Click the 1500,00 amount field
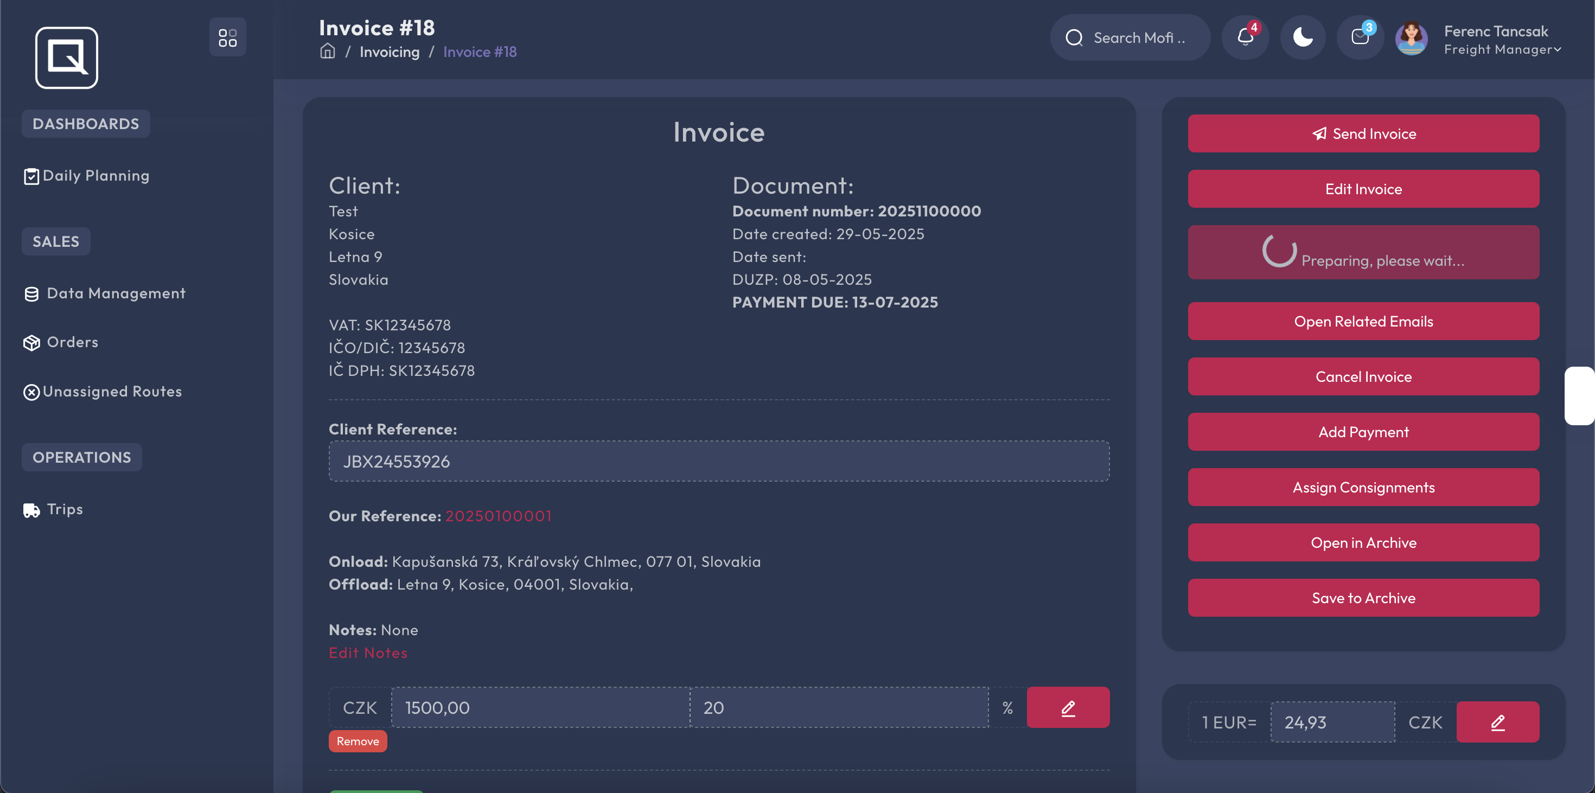Image resolution: width=1595 pixels, height=793 pixels. tap(540, 708)
